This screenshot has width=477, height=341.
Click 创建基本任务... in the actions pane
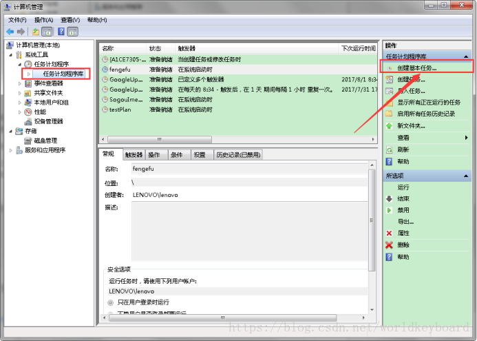[x=416, y=68]
